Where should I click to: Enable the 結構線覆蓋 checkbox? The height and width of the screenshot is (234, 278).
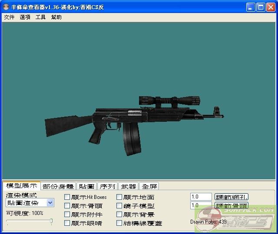119,223
